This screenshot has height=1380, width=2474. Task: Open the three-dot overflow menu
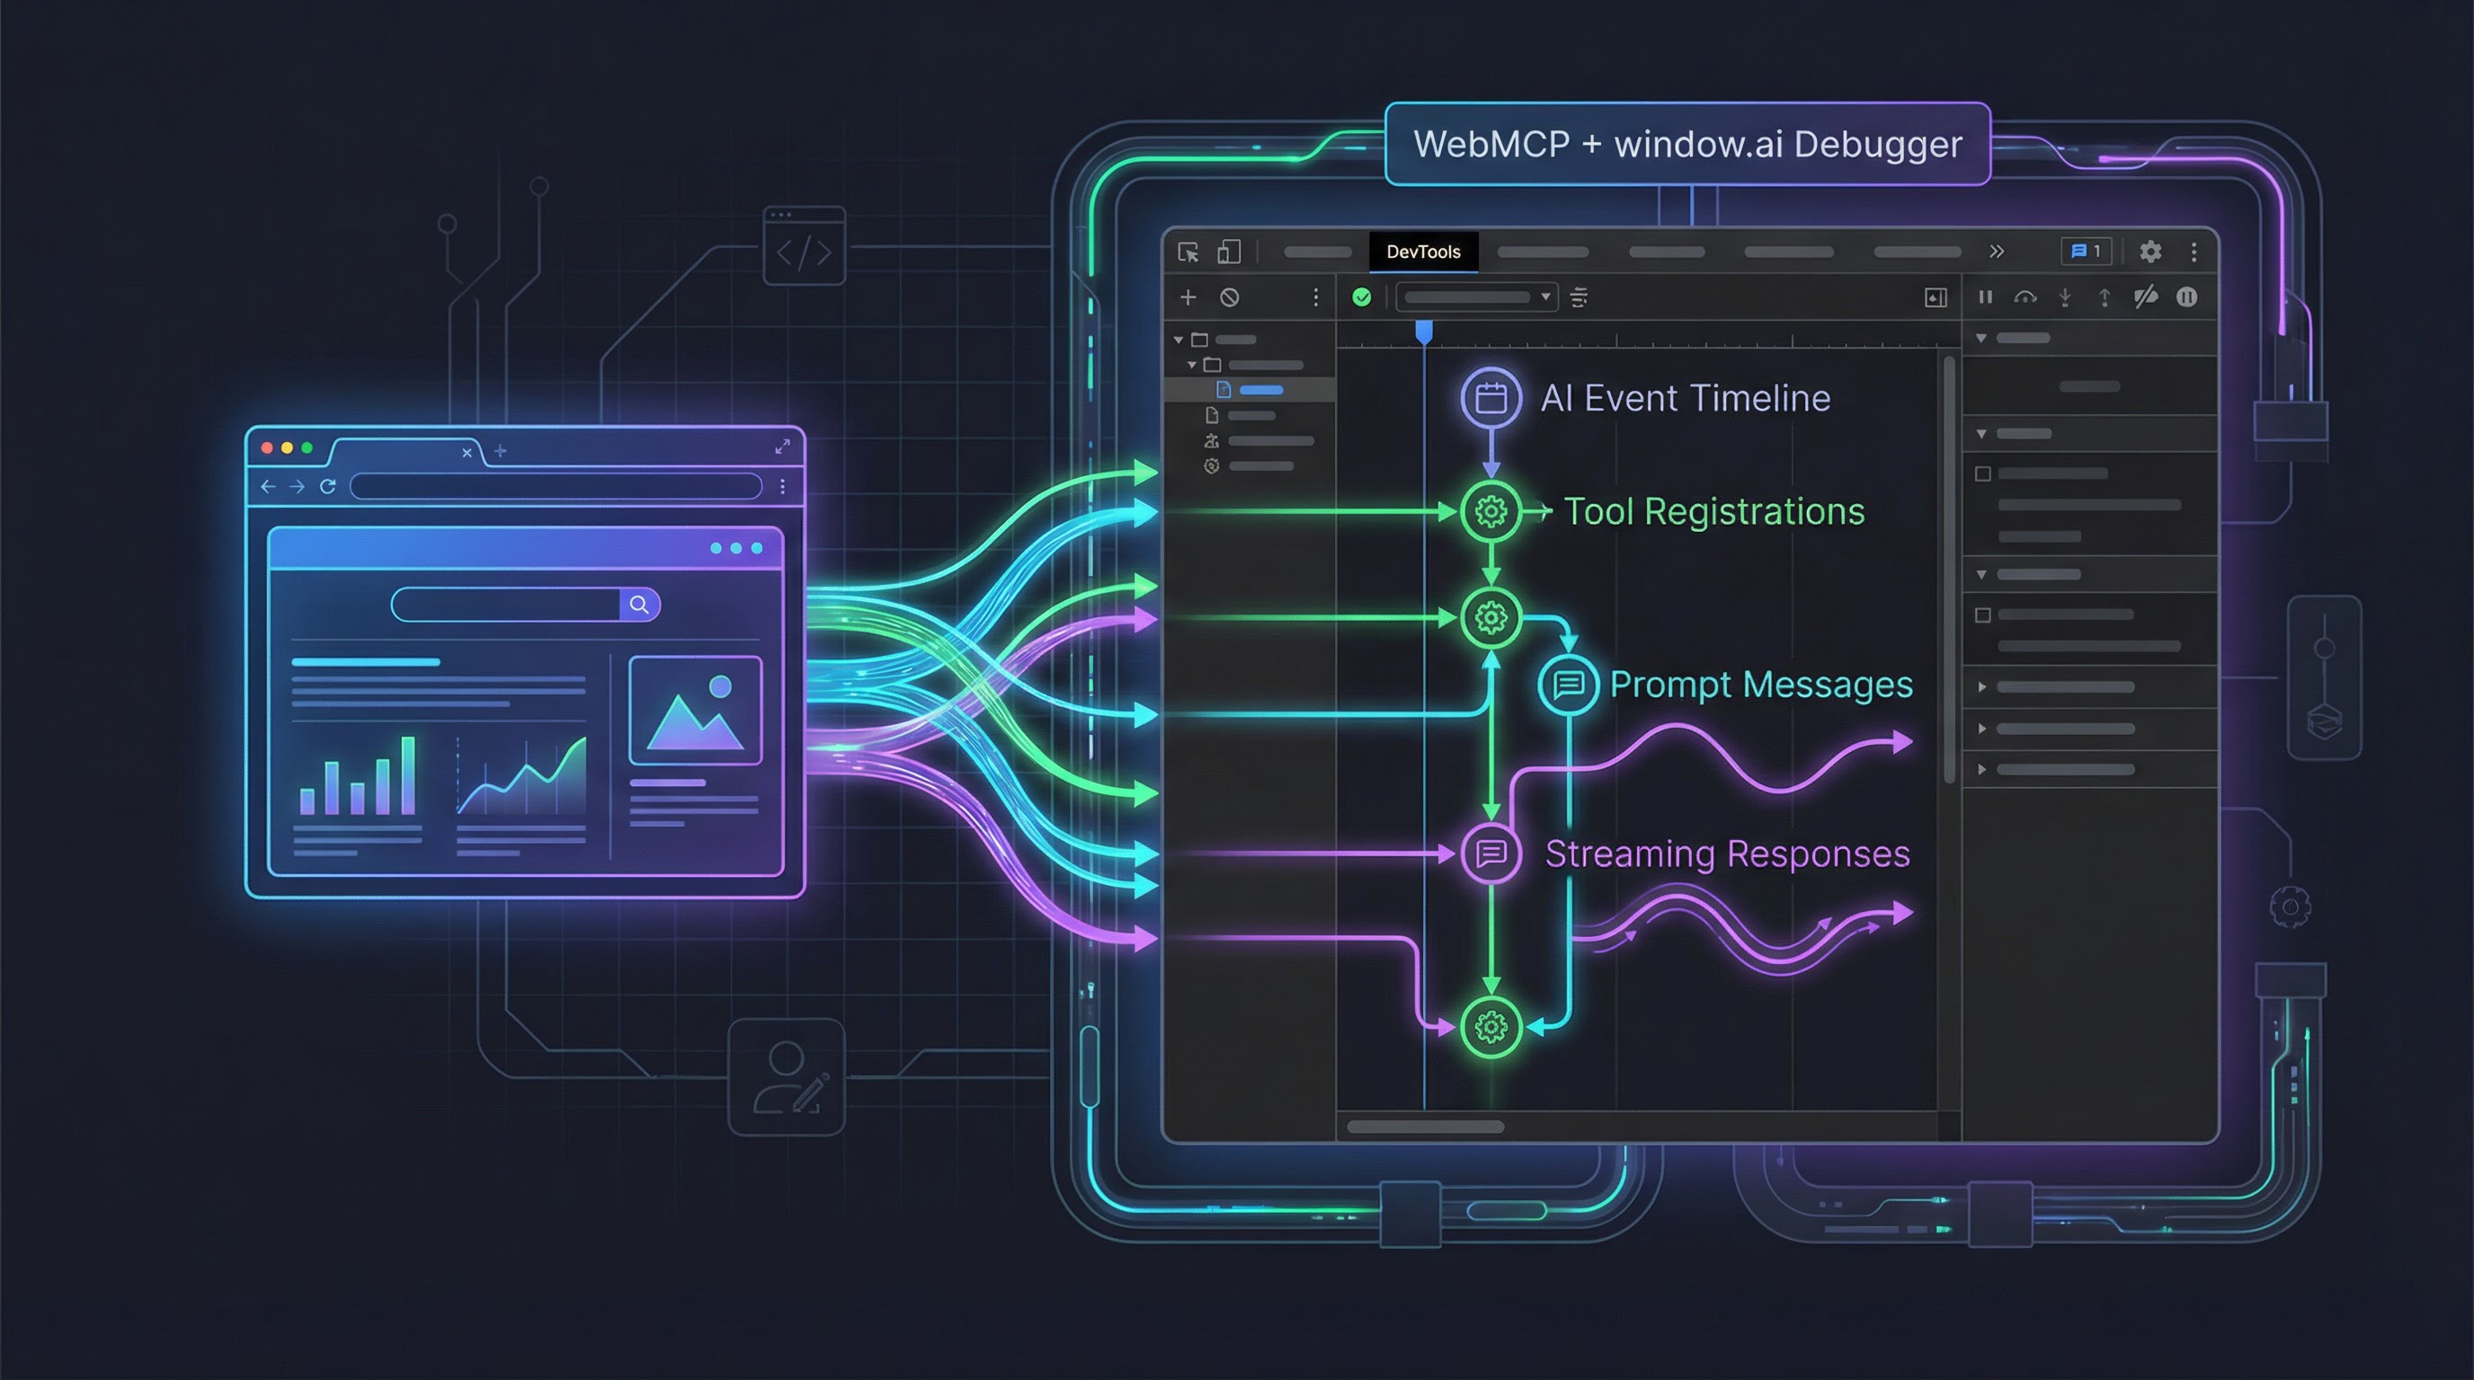pyautogui.click(x=2196, y=253)
